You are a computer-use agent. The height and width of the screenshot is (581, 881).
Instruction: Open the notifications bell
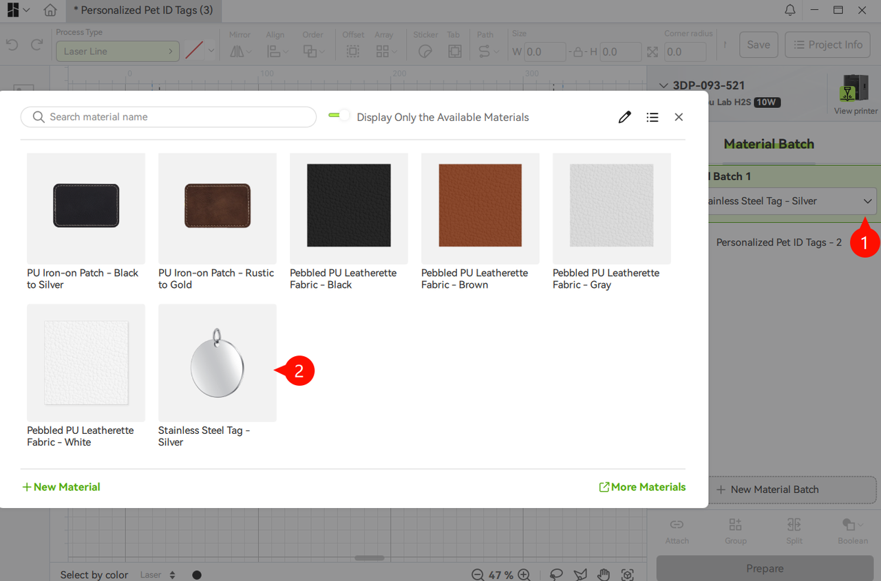coord(790,10)
